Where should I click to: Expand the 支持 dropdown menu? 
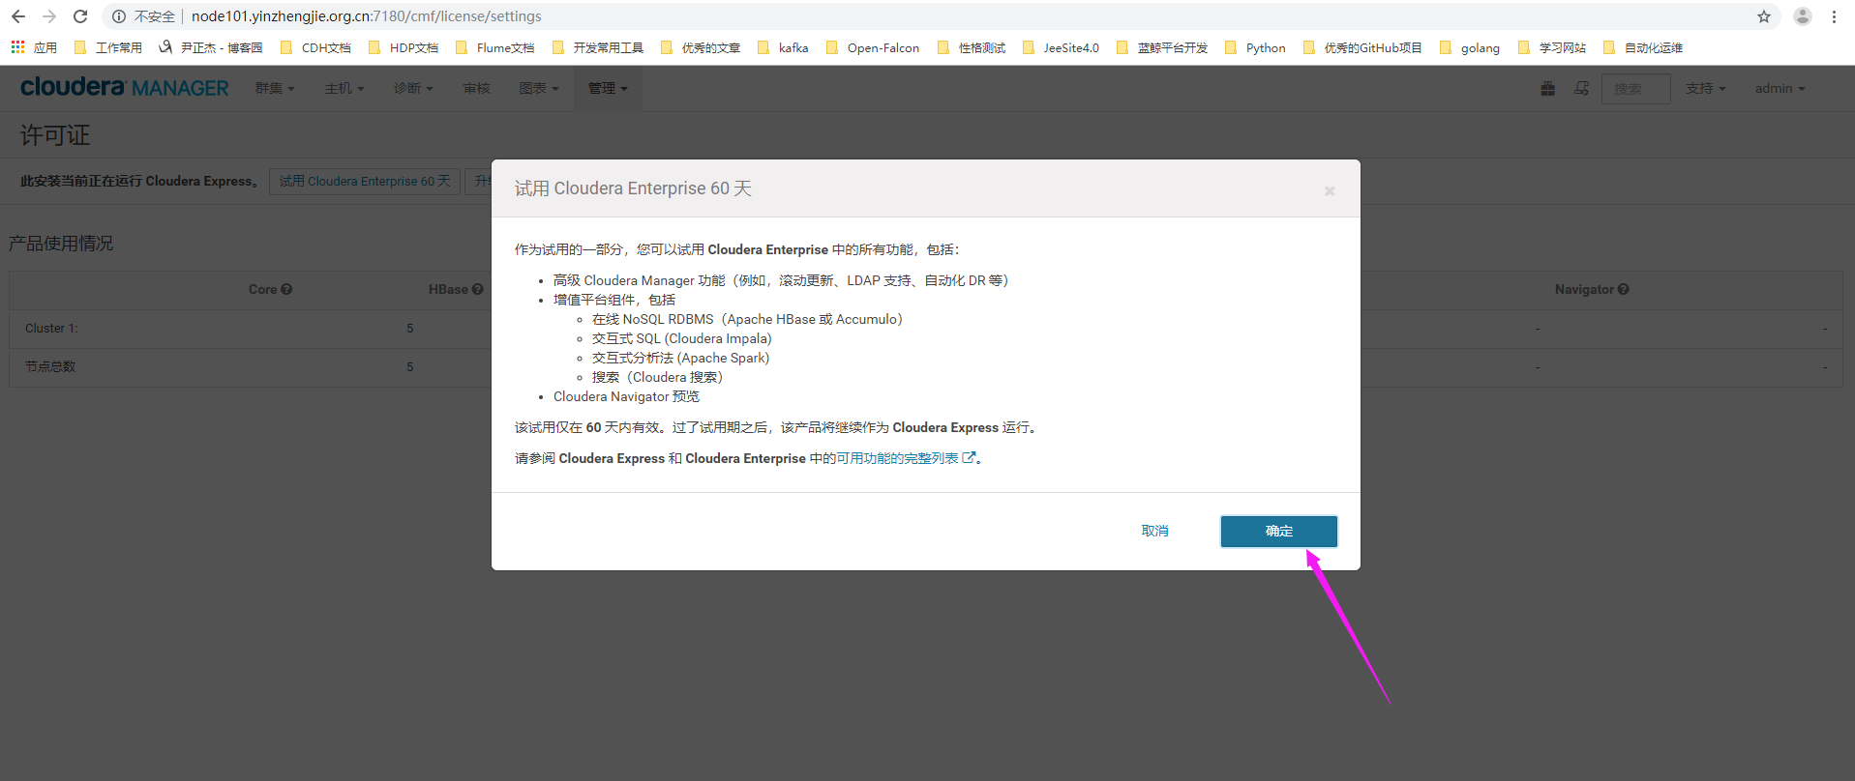1705,88
